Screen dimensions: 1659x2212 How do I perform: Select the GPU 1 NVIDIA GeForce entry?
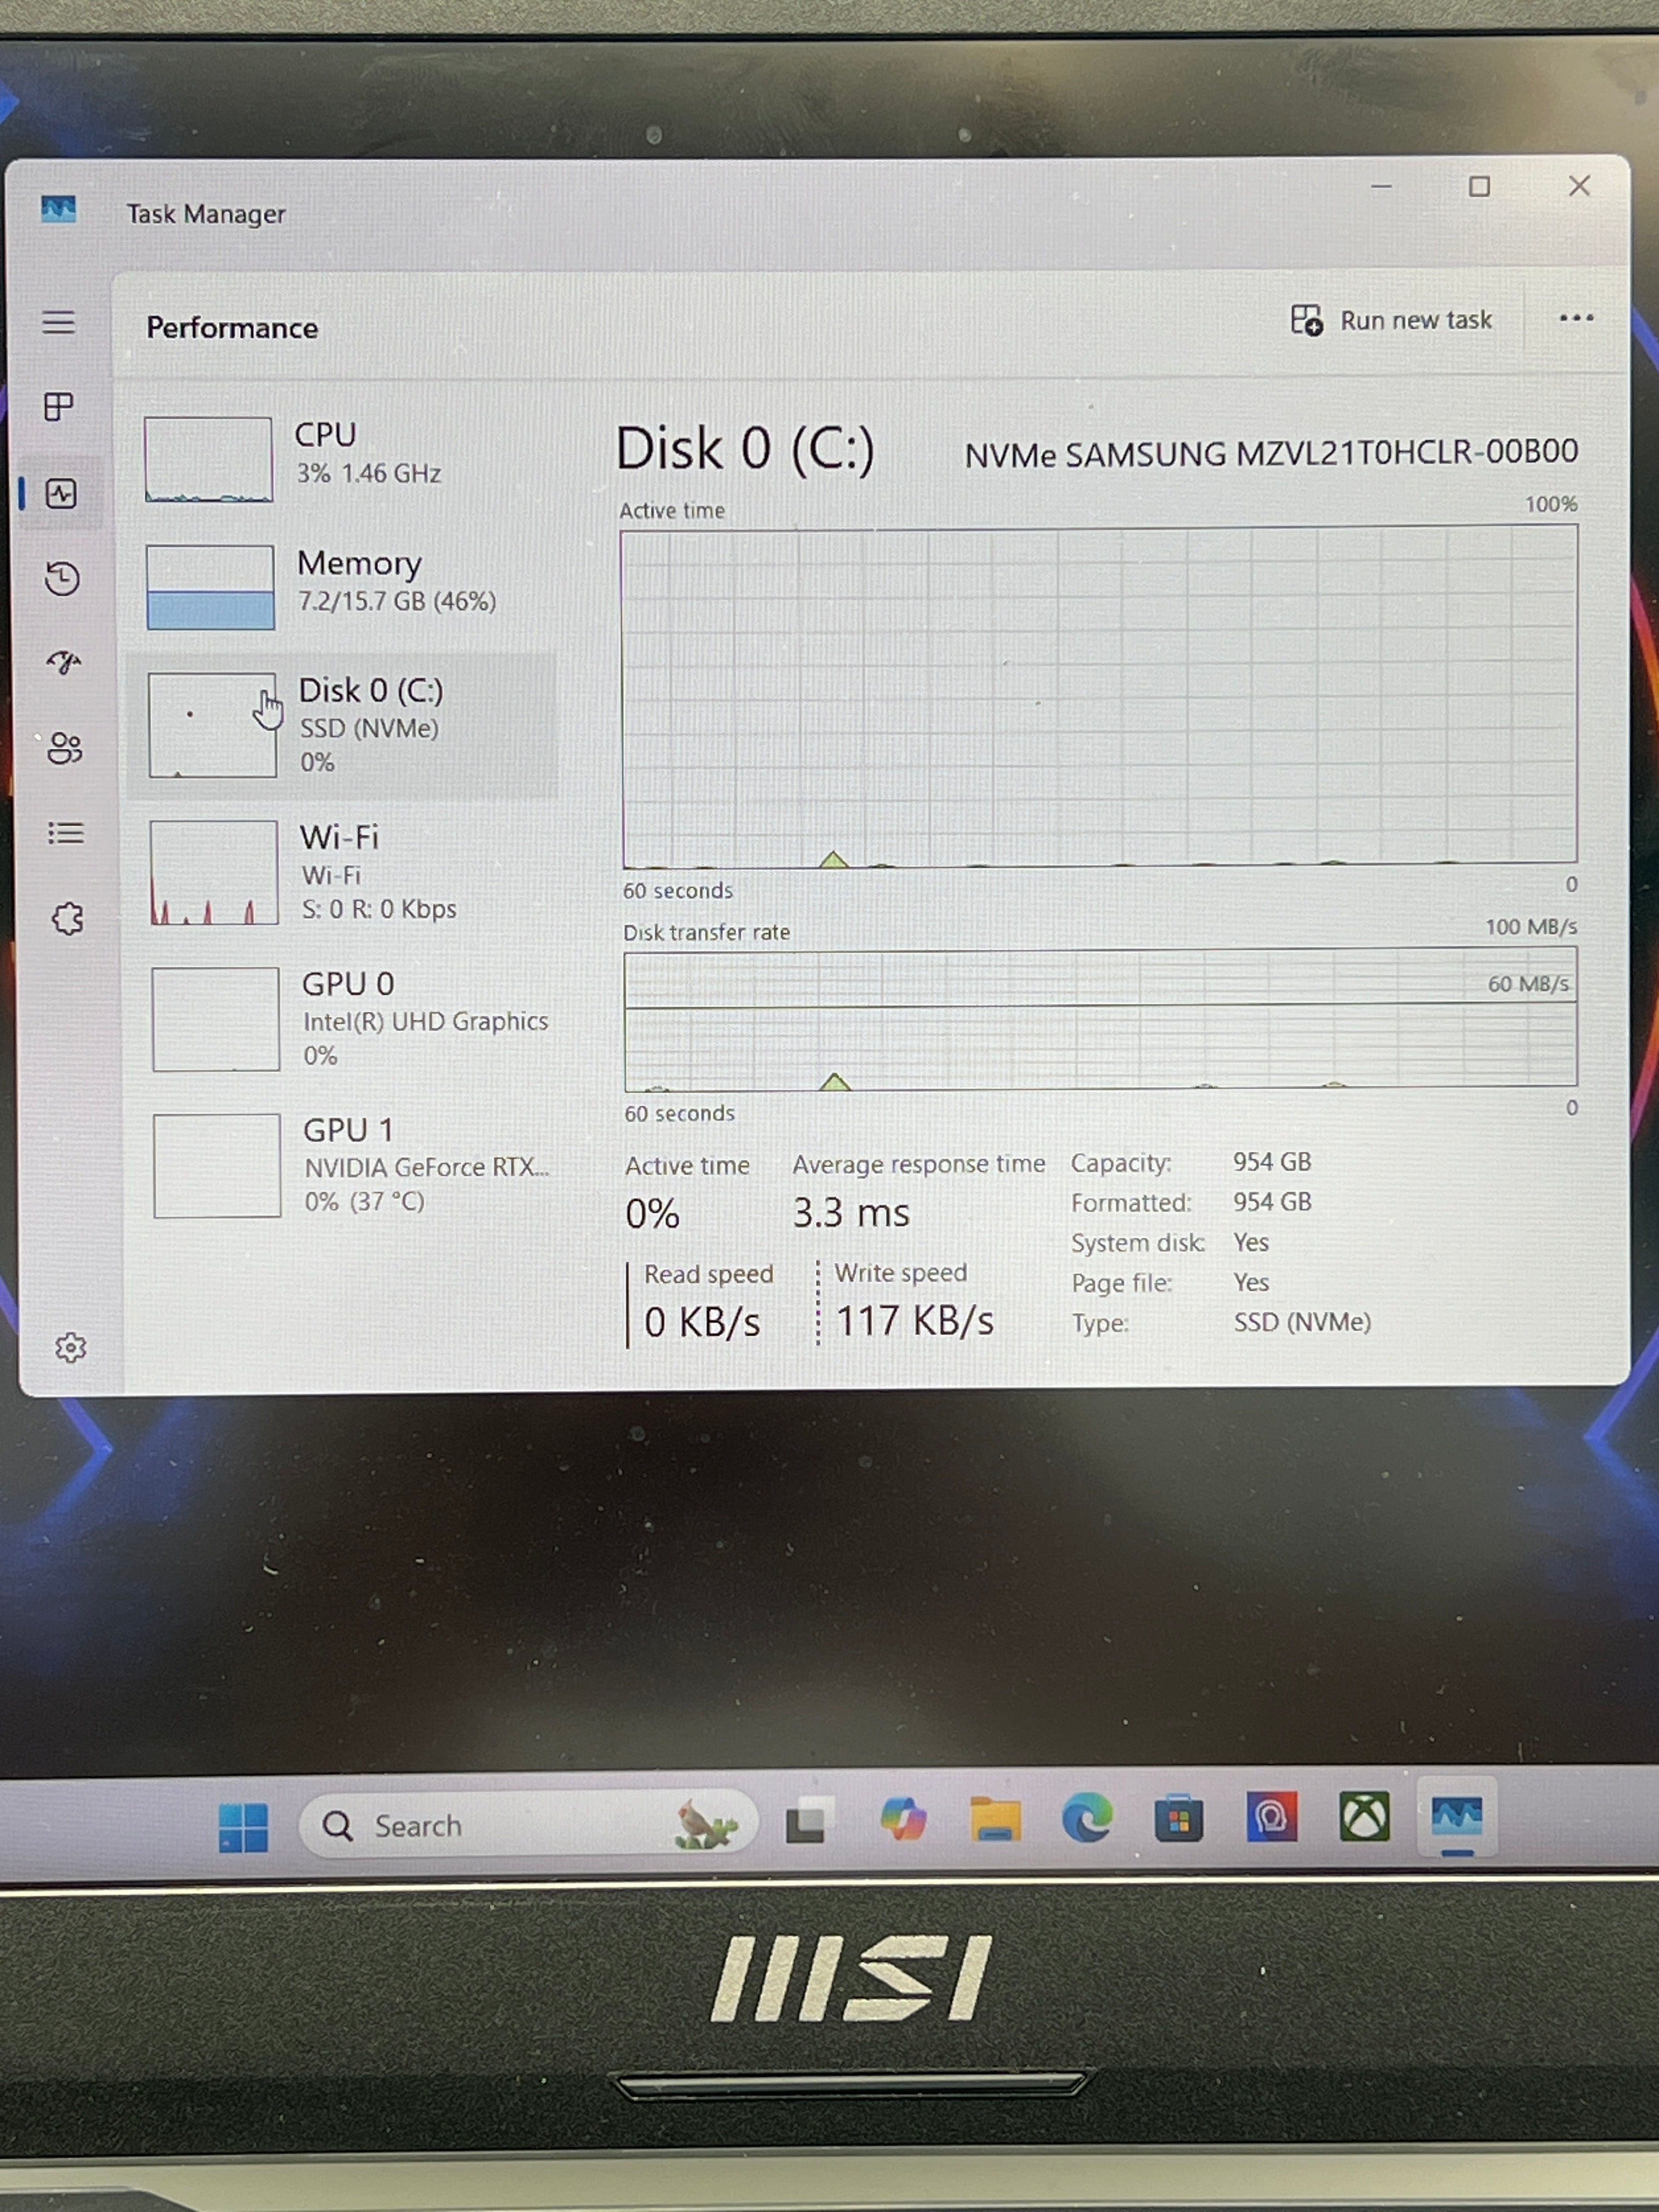[x=346, y=1165]
